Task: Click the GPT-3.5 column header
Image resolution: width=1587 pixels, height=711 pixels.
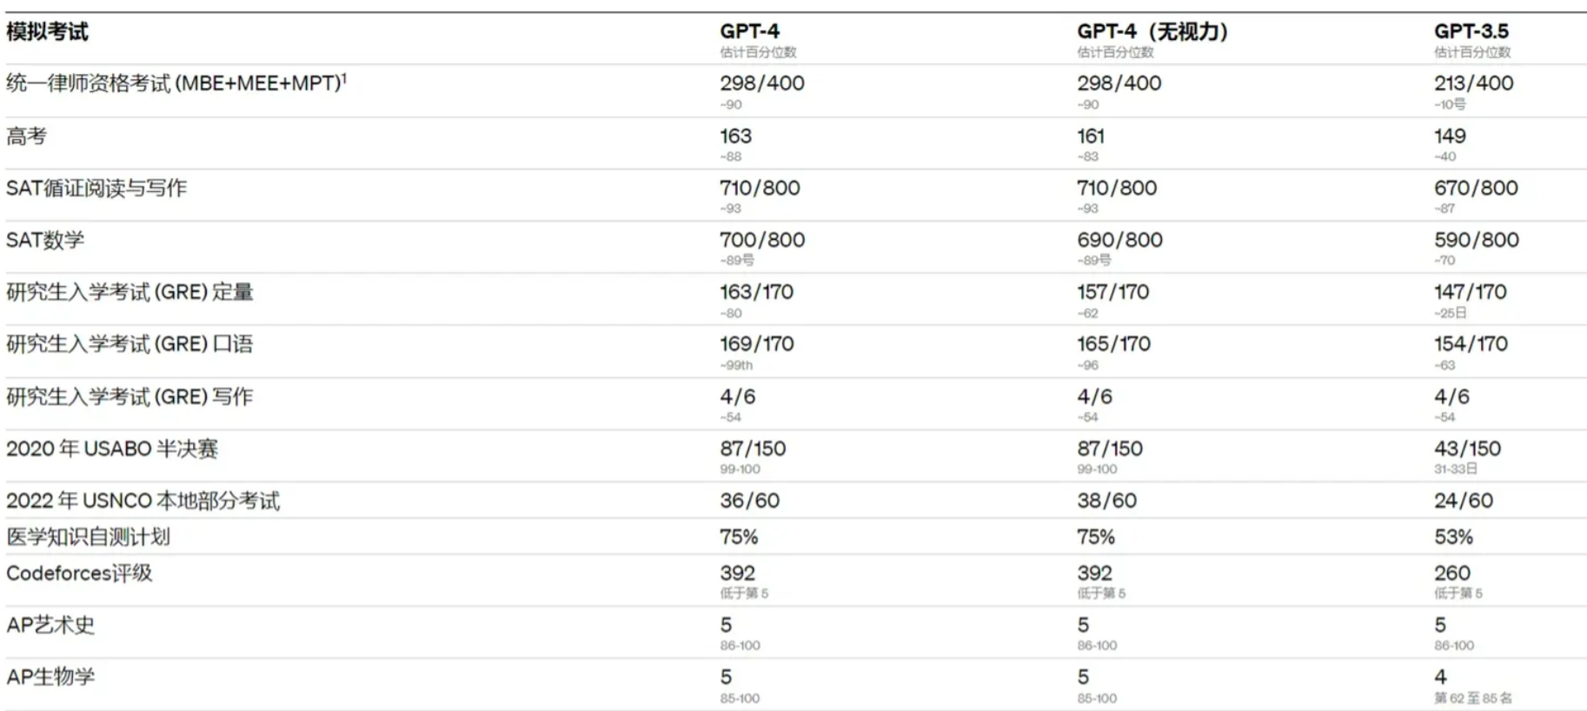Action: 1471,31
